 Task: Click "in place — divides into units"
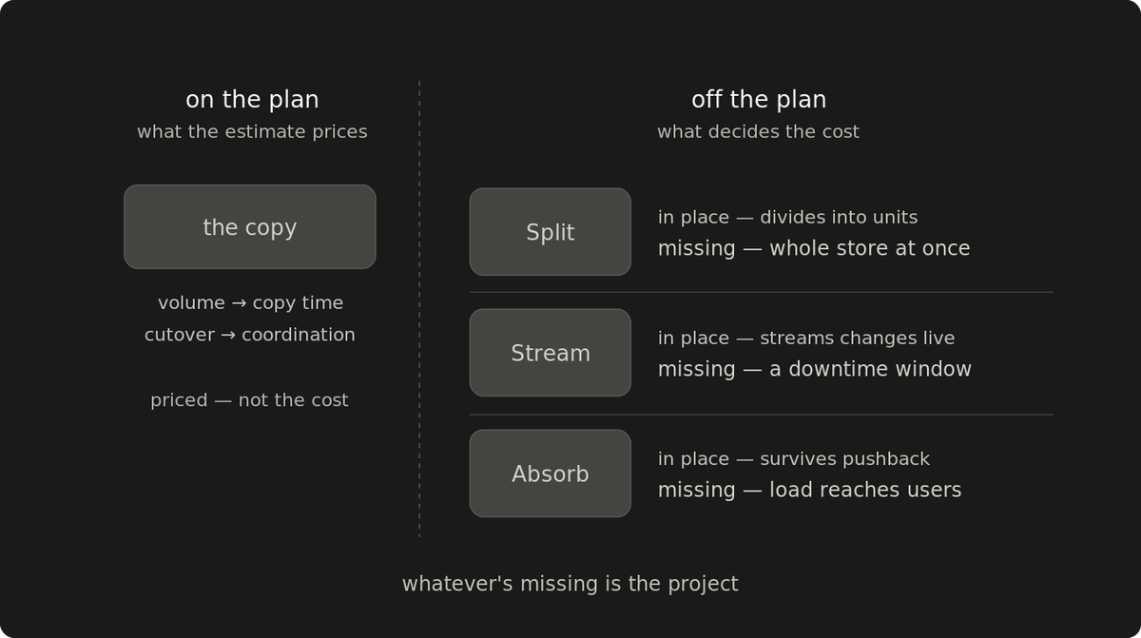[x=787, y=218]
